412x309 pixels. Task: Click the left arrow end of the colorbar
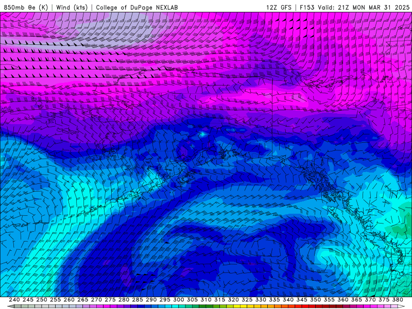[x=10, y=306]
